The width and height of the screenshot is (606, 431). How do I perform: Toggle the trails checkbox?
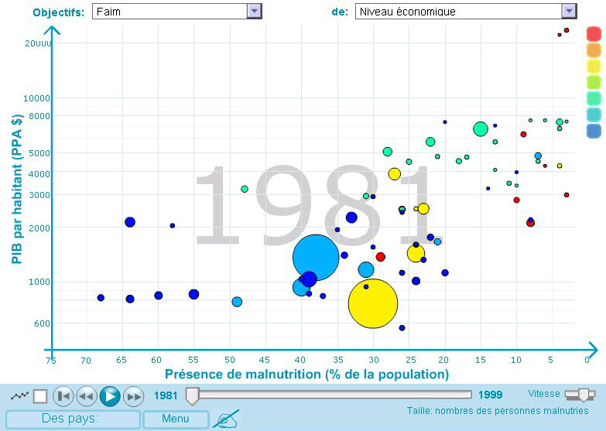coord(41,396)
